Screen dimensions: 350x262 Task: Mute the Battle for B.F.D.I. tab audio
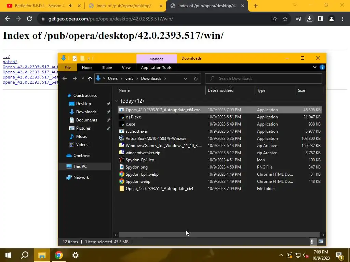click(70, 6)
